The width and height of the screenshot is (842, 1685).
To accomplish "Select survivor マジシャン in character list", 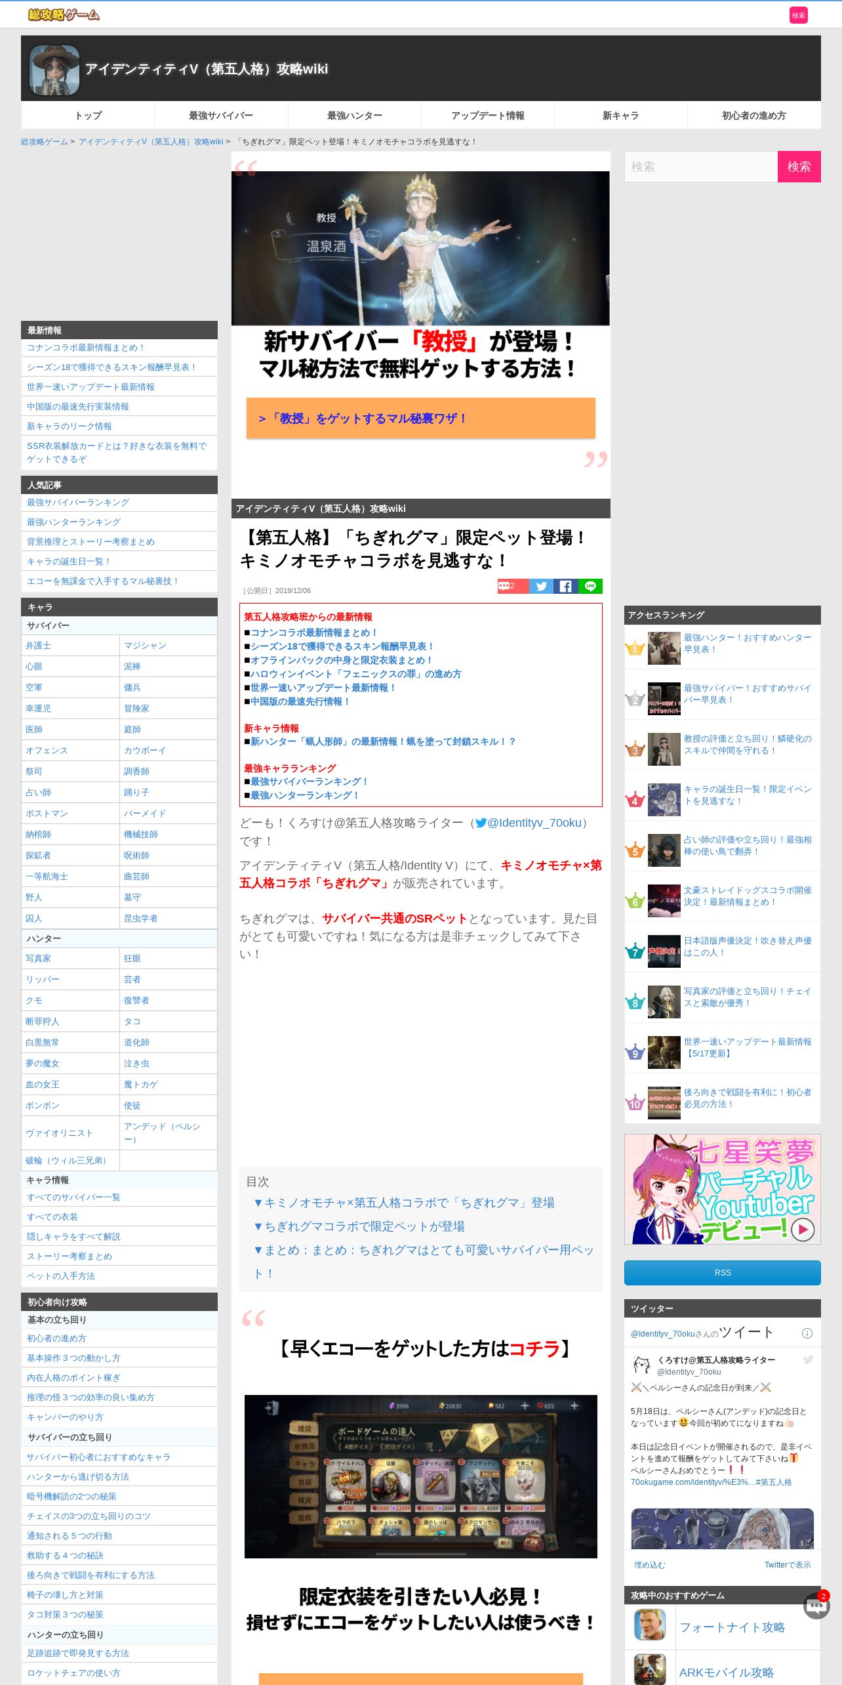I will (145, 646).
